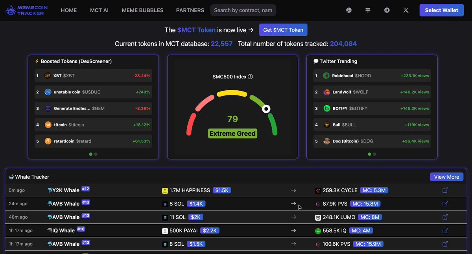Select second page dot in Boosted Tokens
Screen dimensions: 472x254
point(96,154)
